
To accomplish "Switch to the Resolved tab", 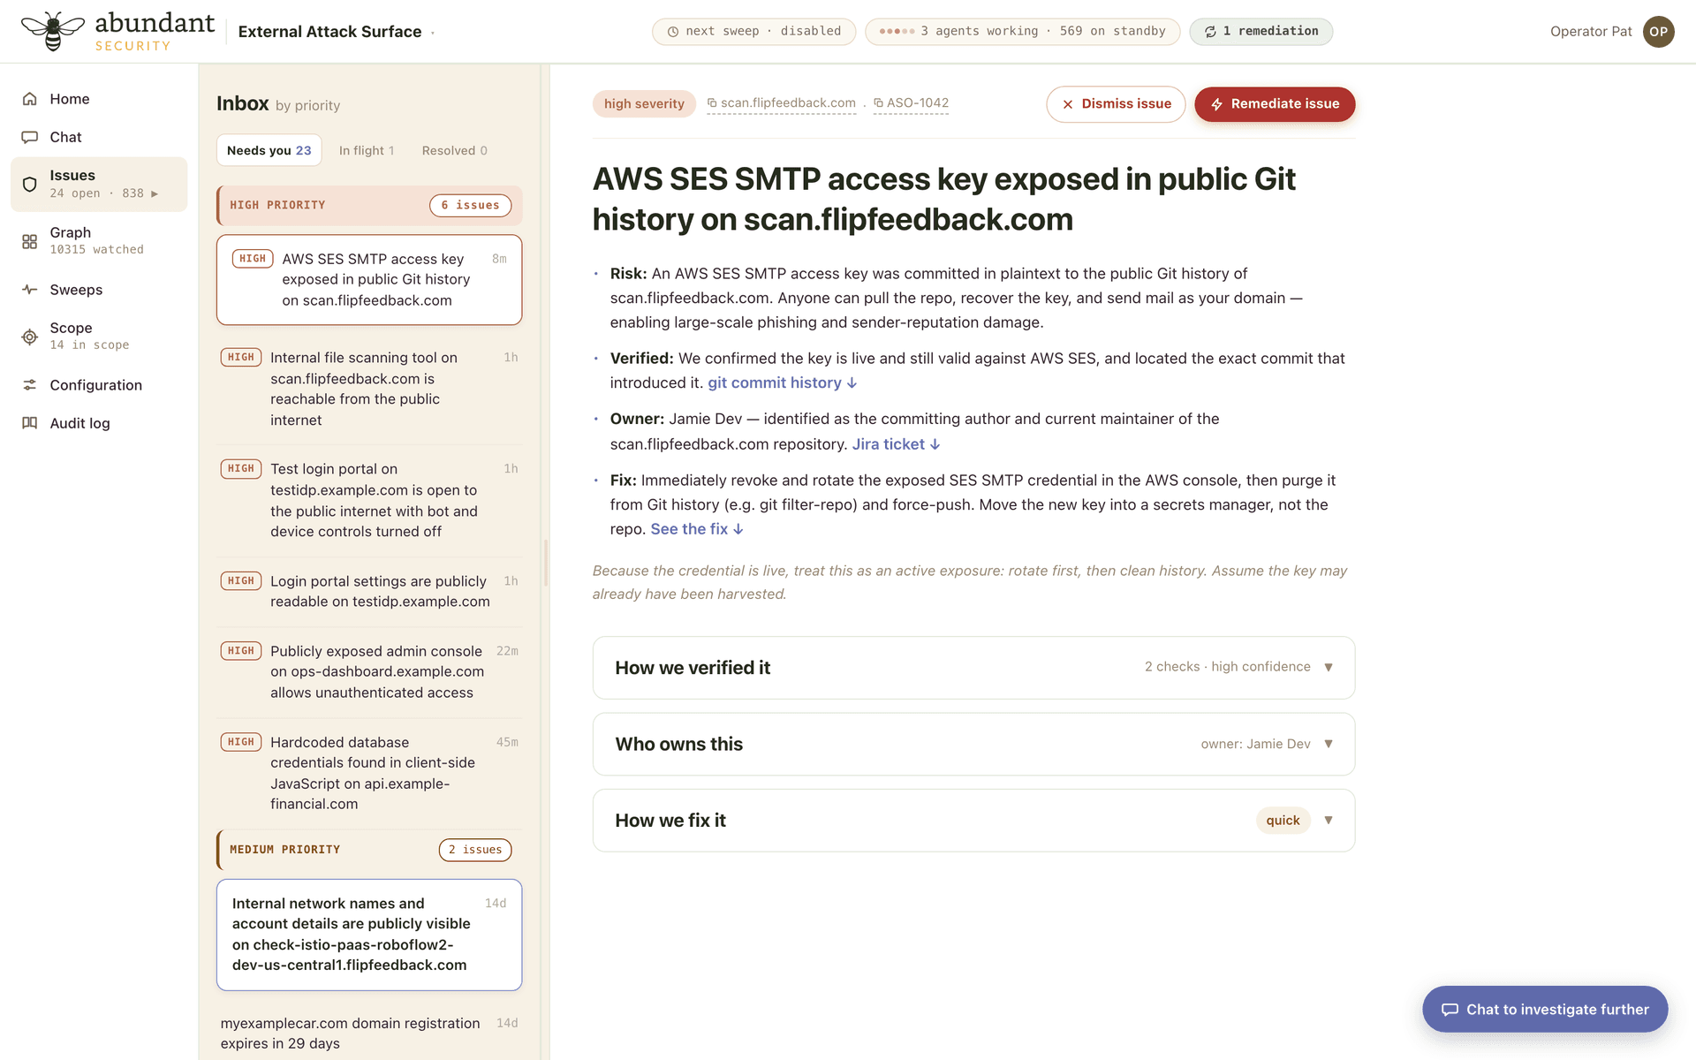I will [454, 150].
